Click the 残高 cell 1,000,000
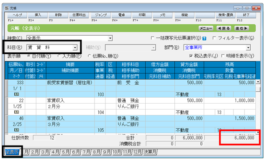 coord(230,100)
